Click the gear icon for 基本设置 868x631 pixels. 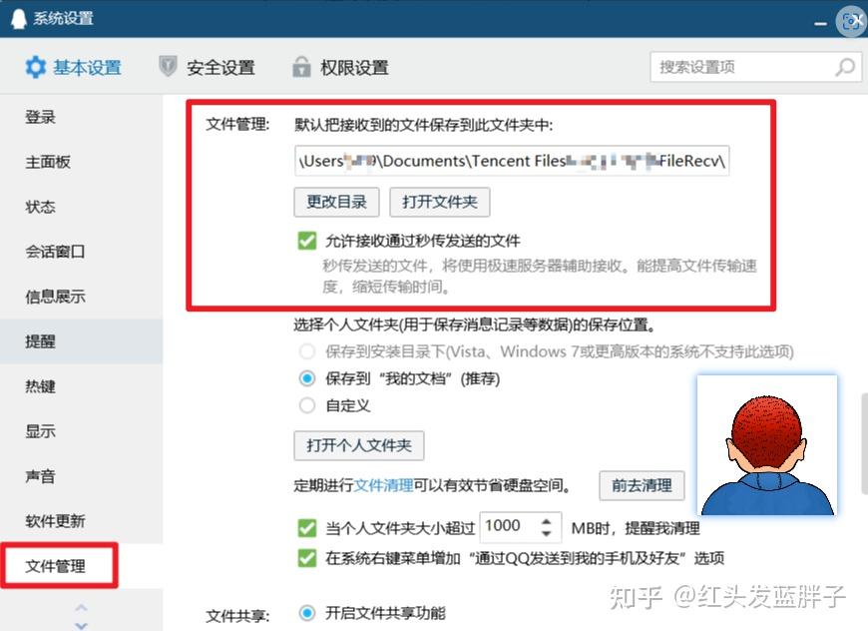(36, 67)
